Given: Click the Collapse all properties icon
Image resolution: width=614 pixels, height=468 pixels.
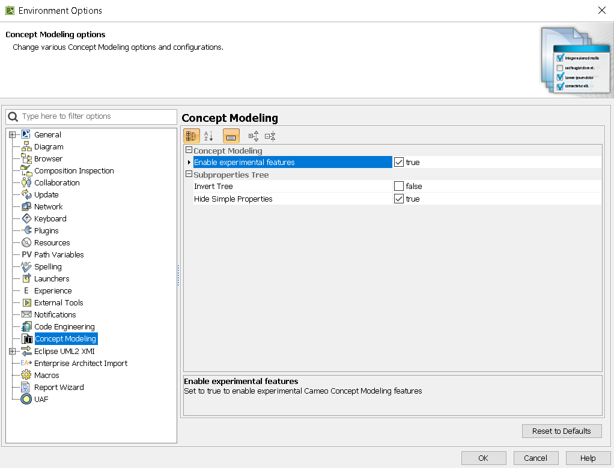Looking at the screenshot, I should point(270,136).
